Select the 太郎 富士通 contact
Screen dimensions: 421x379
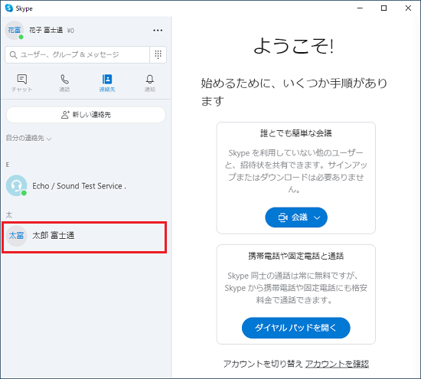tap(84, 237)
